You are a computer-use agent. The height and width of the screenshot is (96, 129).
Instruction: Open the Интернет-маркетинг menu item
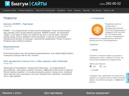(x=26, y=10)
